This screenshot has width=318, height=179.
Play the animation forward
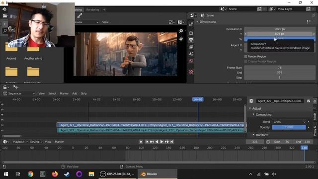161,142
